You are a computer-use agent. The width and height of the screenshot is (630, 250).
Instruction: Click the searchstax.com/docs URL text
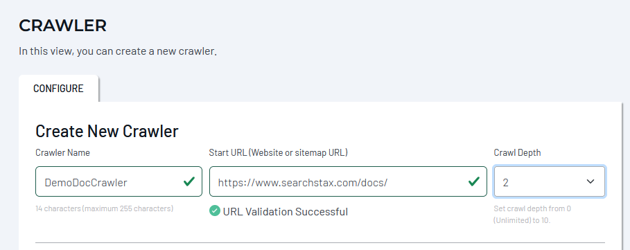(x=303, y=183)
